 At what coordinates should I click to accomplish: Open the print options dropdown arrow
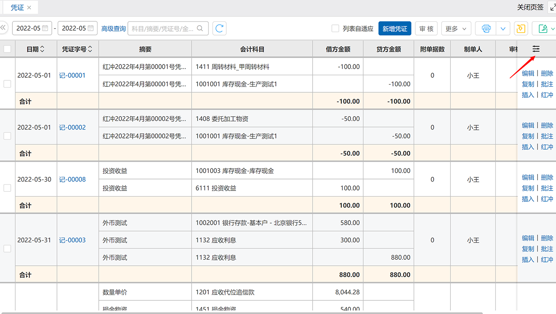point(503,29)
